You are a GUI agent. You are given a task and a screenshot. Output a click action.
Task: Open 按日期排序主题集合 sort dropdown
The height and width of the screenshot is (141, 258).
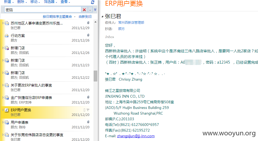click(x=59, y=17)
